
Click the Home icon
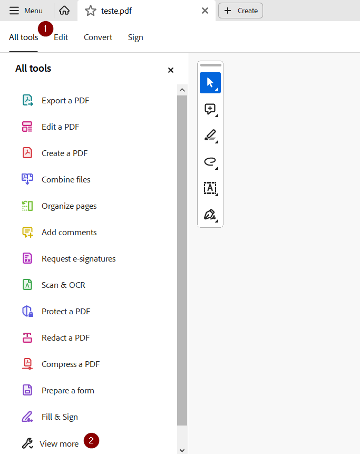click(x=64, y=11)
